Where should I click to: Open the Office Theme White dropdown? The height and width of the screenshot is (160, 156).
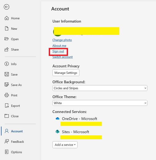[x=100, y=103]
